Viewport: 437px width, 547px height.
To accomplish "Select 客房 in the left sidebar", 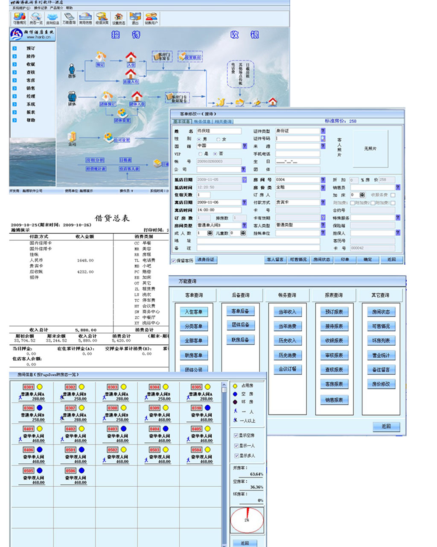I will [31, 80].
